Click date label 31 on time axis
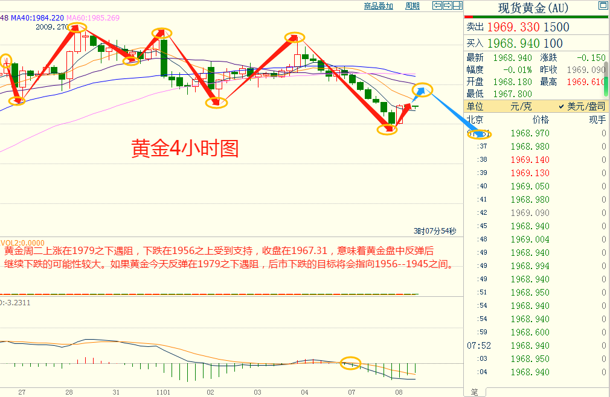610x397 pixels. [x=116, y=392]
